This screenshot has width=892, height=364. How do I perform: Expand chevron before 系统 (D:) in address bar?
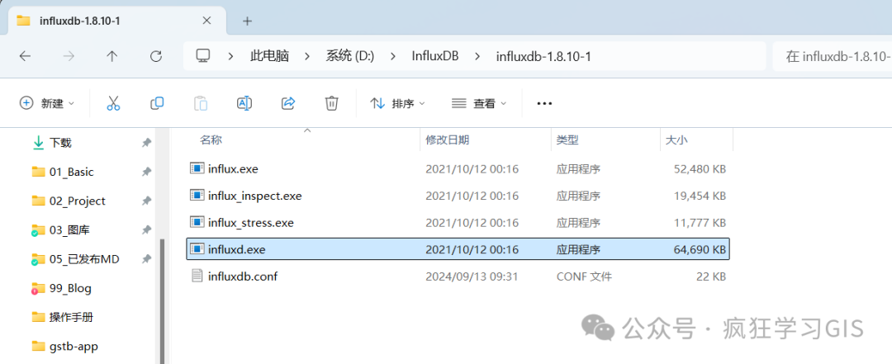tap(307, 56)
